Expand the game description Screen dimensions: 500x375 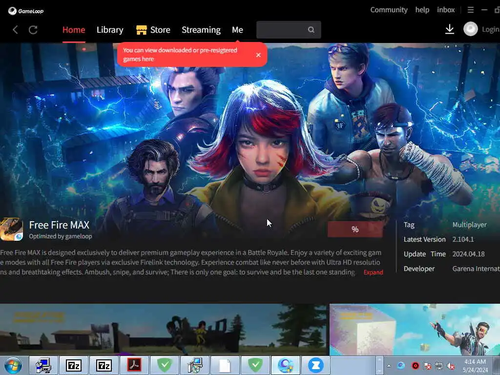click(373, 272)
